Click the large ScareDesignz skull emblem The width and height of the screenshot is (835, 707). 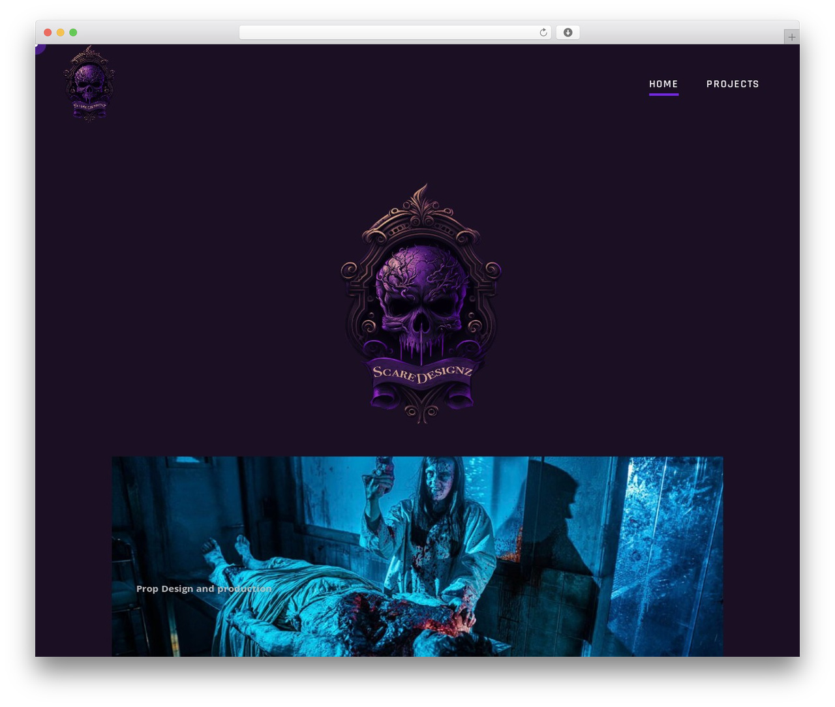[421, 304]
